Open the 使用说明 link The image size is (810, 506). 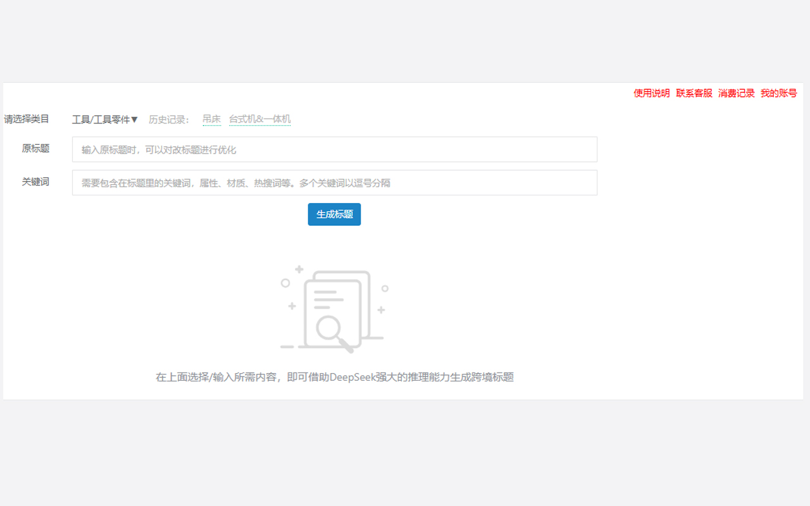click(652, 93)
